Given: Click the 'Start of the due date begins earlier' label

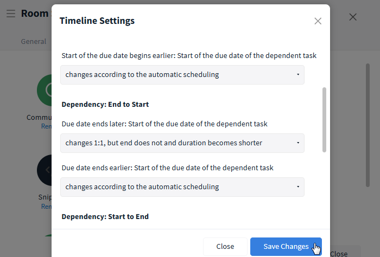Looking at the screenshot, I should pyautogui.click(x=189, y=56).
